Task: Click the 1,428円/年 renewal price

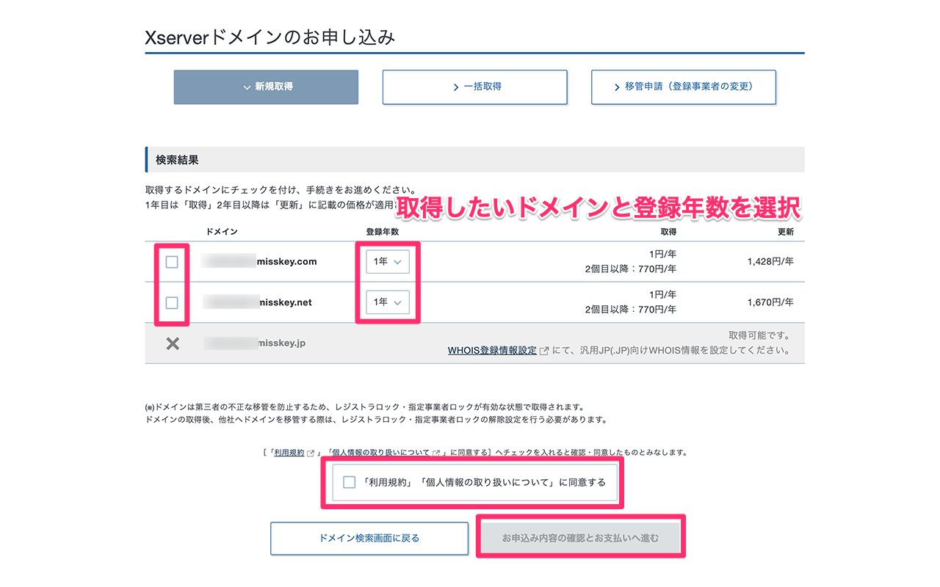Action: point(770,261)
